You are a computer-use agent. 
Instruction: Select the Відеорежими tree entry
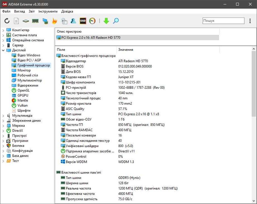pos(28,86)
